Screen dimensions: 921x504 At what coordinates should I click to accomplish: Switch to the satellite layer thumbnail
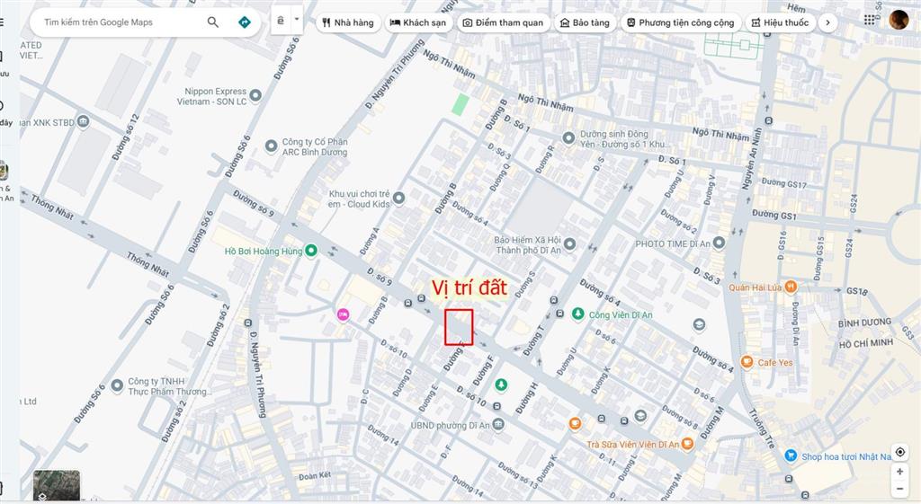pos(57,486)
